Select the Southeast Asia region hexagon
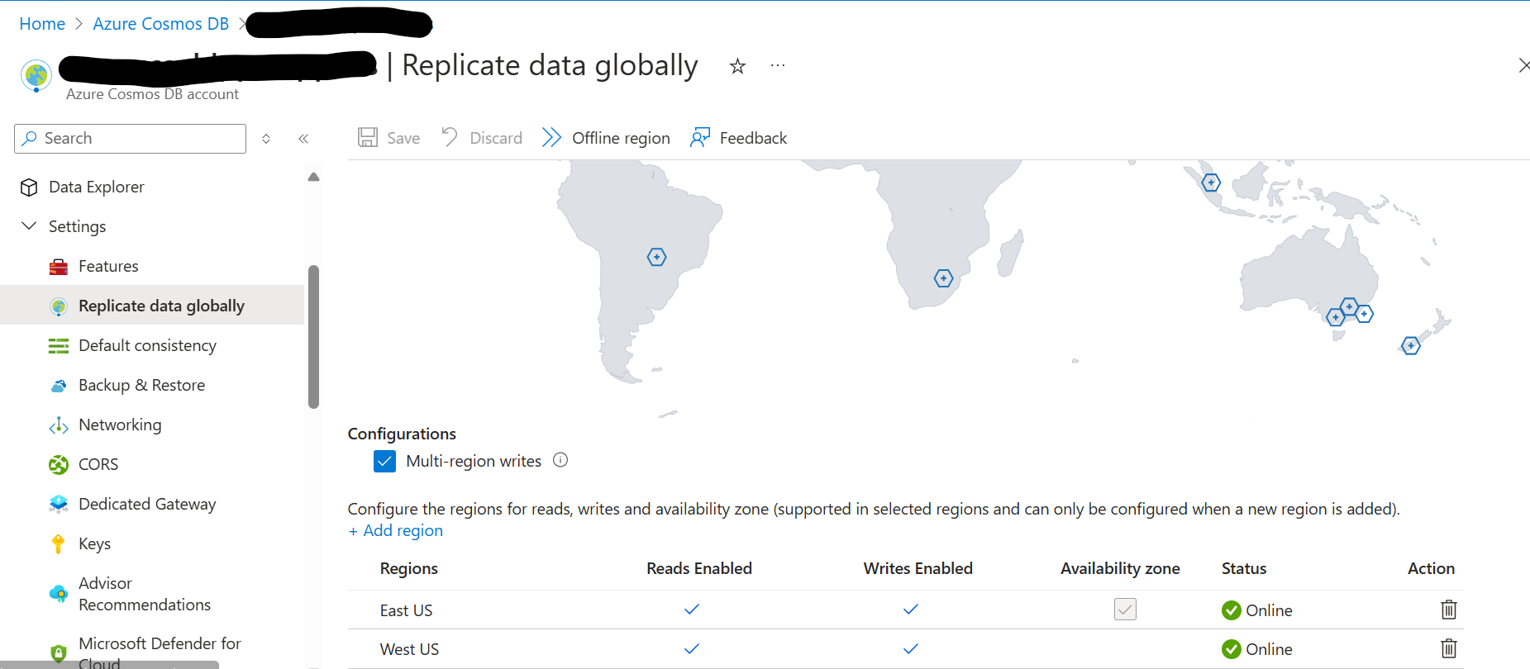Image resolution: width=1530 pixels, height=669 pixels. pos(1211,183)
